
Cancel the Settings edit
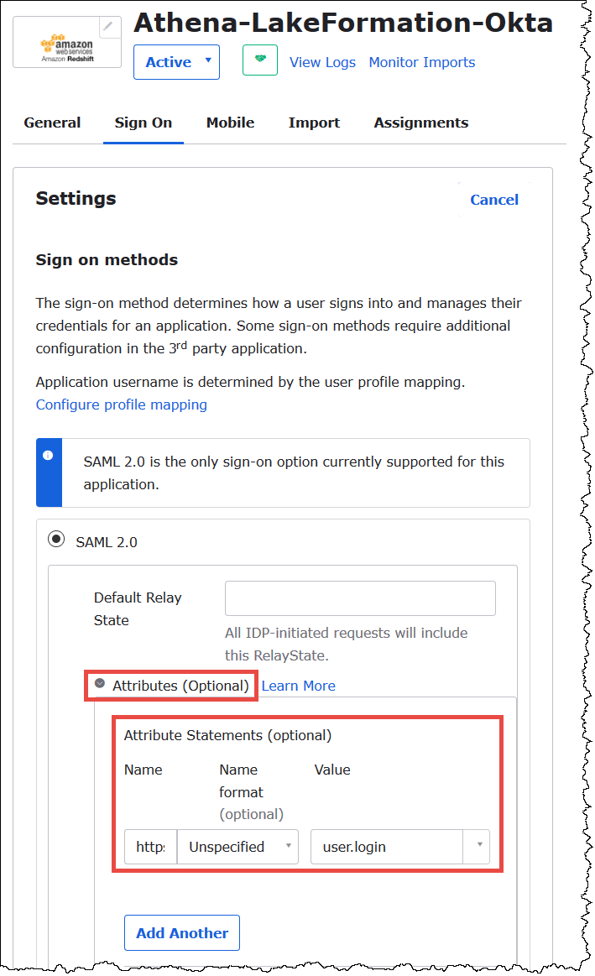494,200
